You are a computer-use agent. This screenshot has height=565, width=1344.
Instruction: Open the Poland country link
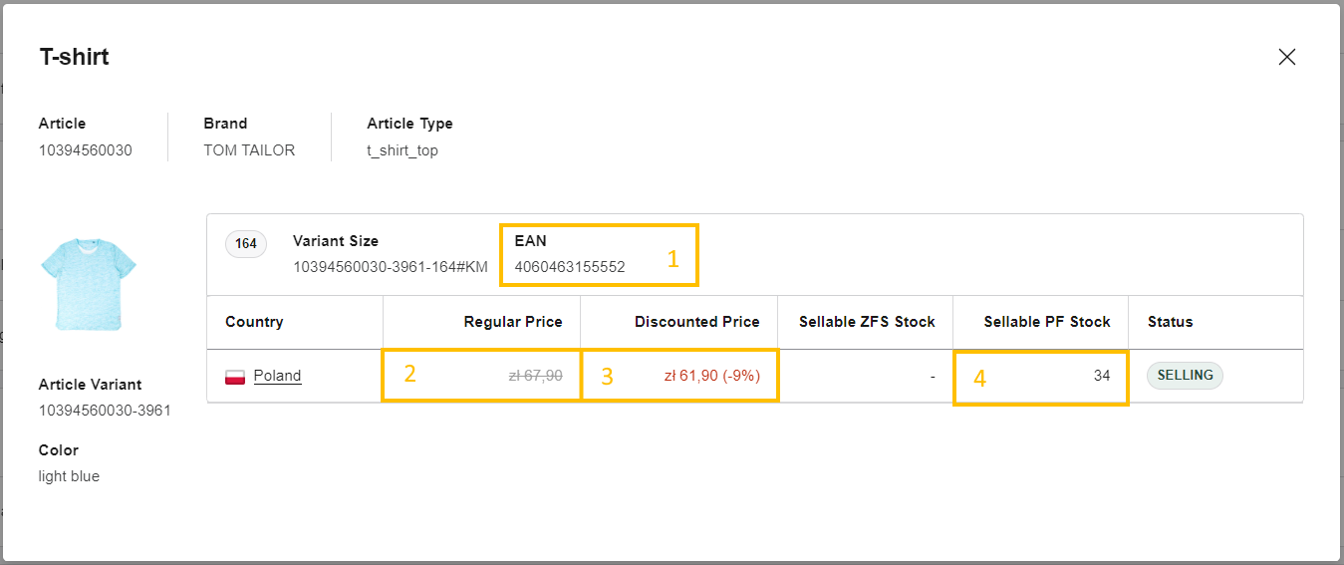click(277, 376)
